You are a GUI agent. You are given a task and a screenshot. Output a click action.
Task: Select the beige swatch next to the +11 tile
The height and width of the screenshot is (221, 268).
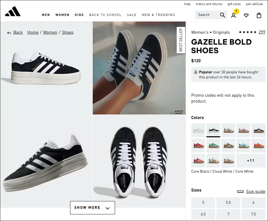pos(228,161)
